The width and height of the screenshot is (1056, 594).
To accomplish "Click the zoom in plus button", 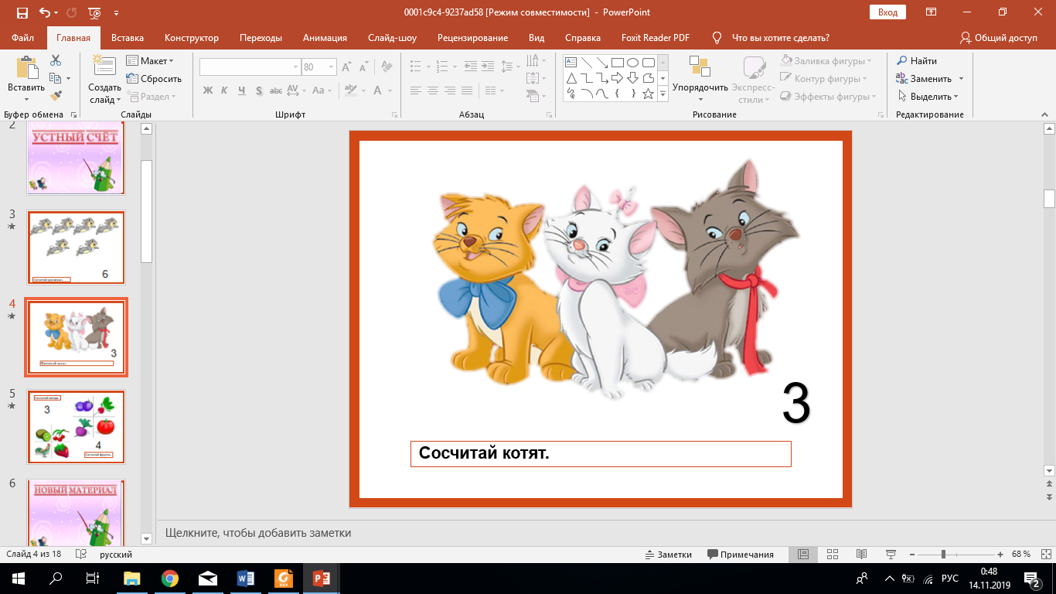I will (x=1001, y=555).
